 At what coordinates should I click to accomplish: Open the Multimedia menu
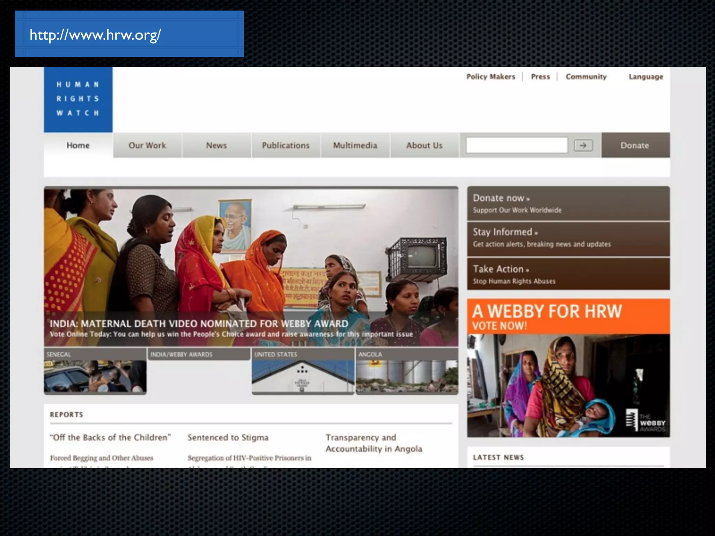click(x=355, y=146)
